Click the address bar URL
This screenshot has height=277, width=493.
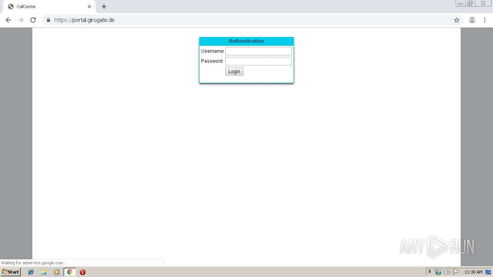point(84,20)
